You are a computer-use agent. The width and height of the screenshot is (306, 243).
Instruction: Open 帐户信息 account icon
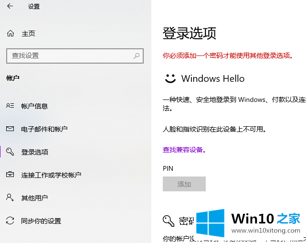click(10, 106)
